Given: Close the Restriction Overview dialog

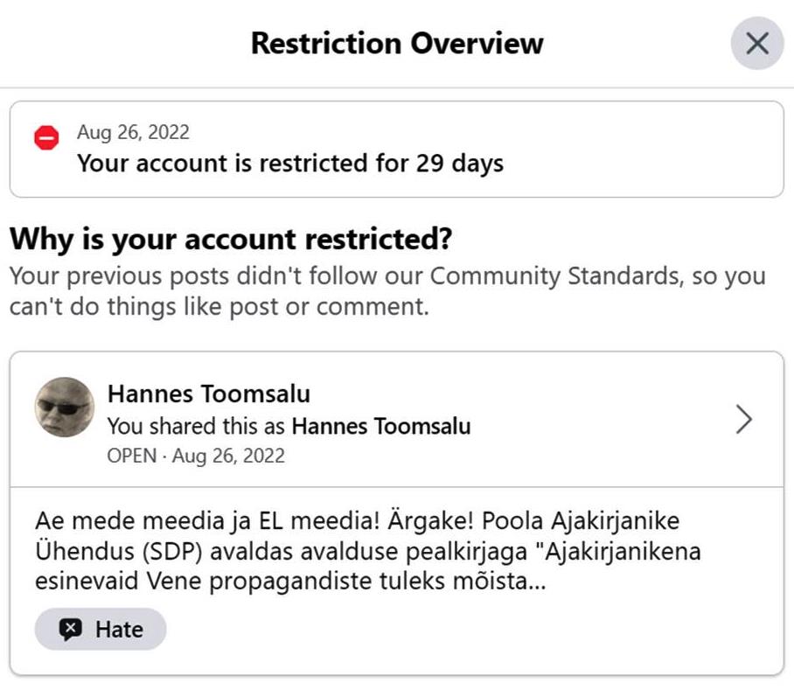Looking at the screenshot, I should coord(756,43).
